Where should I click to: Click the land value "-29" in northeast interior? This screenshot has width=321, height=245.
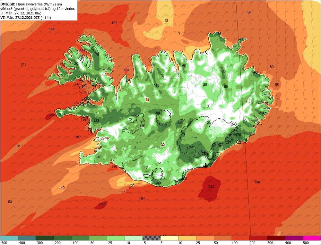204,84
